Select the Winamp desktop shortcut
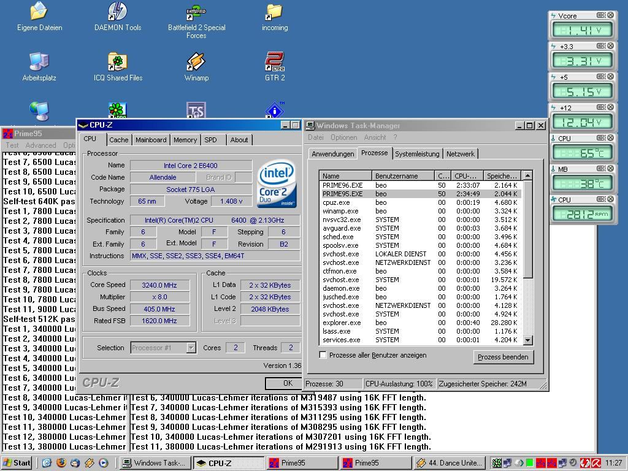This screenshot has width=628, height=471. click(196, 67)
